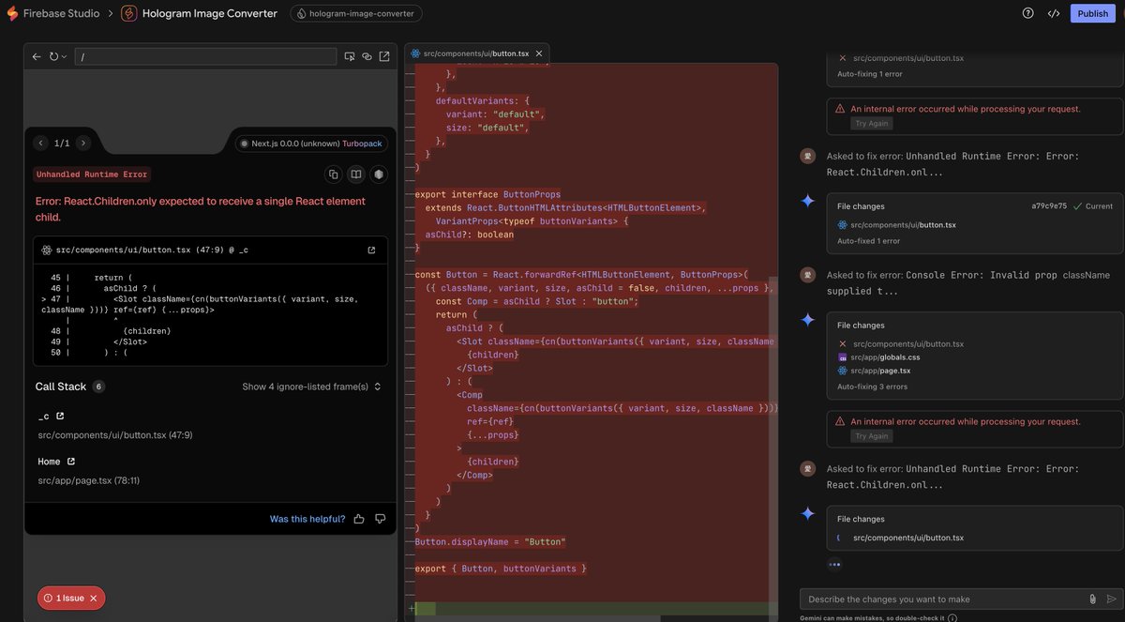Activate the select element inspector icon
This screenshot has height=622, width=1125.
tap(350, 56)
